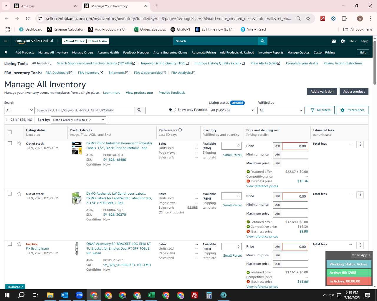Open Listing status All (135146) dropdown
This screenshot has width=377, height=301.
coord(232,110)
